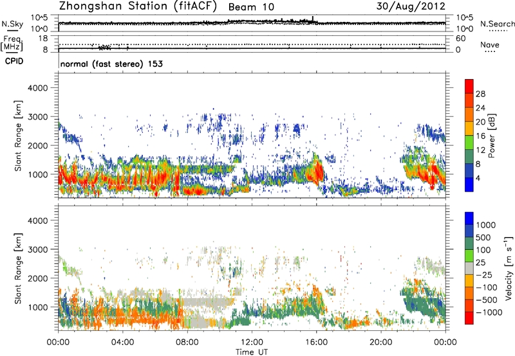Select the velocity panel "Slant Range [km]" label

click(18, 268)
